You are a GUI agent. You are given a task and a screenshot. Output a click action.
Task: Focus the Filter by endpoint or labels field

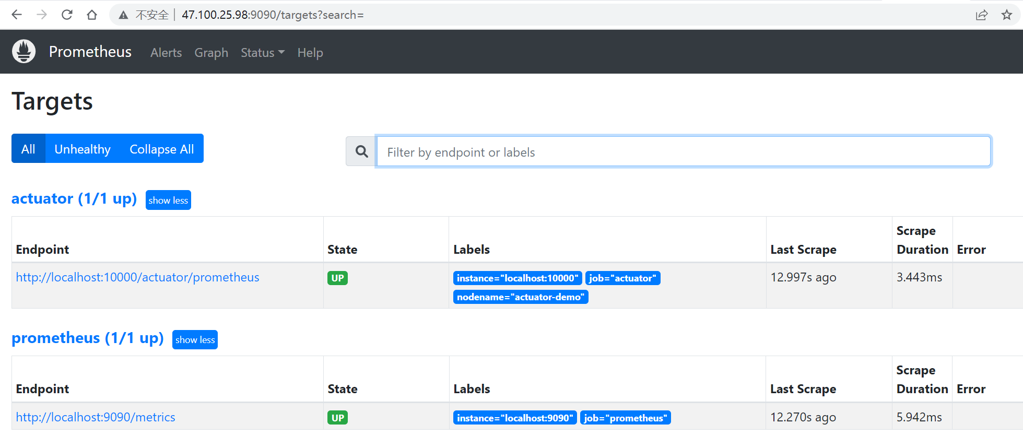coord(683,151)
